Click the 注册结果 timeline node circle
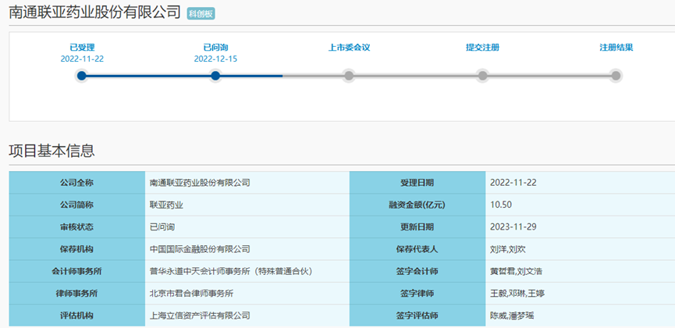This screenshot has height=328, width=675. 616,76
